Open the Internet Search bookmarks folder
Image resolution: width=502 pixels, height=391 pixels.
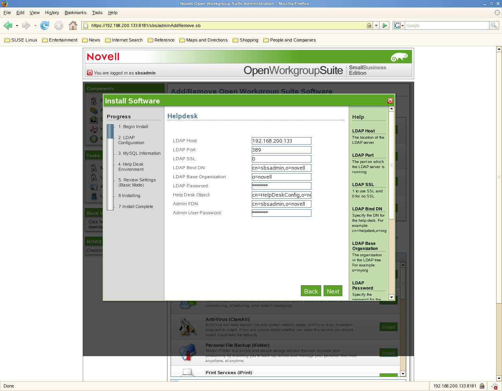tap(124, 40)
